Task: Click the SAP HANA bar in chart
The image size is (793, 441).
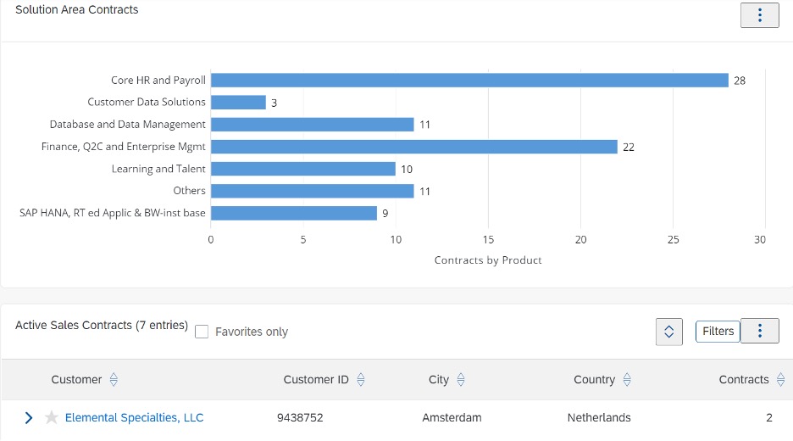Action: [x=294, y=213]
